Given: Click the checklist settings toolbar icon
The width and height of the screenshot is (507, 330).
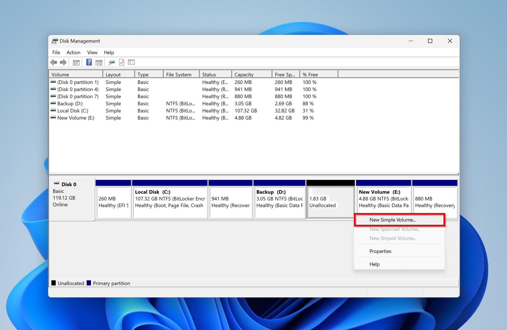Looking at the screenshot, I should tap(131, 62).
